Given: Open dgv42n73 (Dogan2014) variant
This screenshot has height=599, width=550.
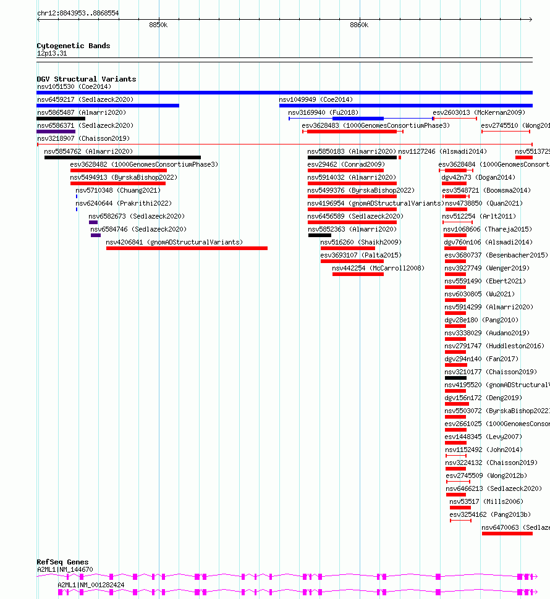Looking at the screenshot, I should tap(478, 178).
